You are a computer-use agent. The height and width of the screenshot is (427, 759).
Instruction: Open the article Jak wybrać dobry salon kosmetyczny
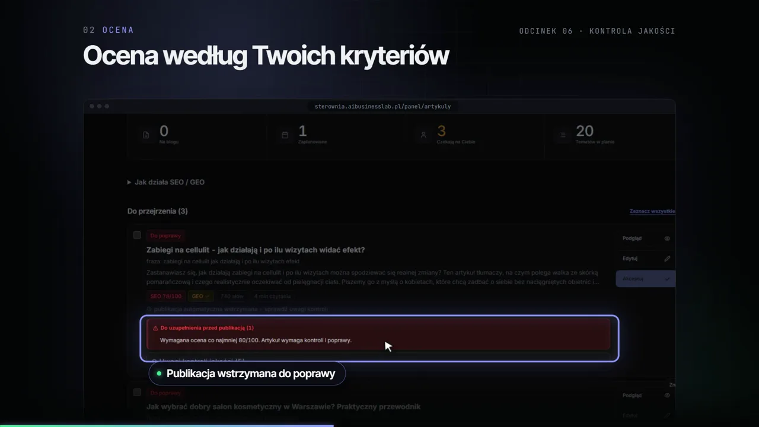283,407
